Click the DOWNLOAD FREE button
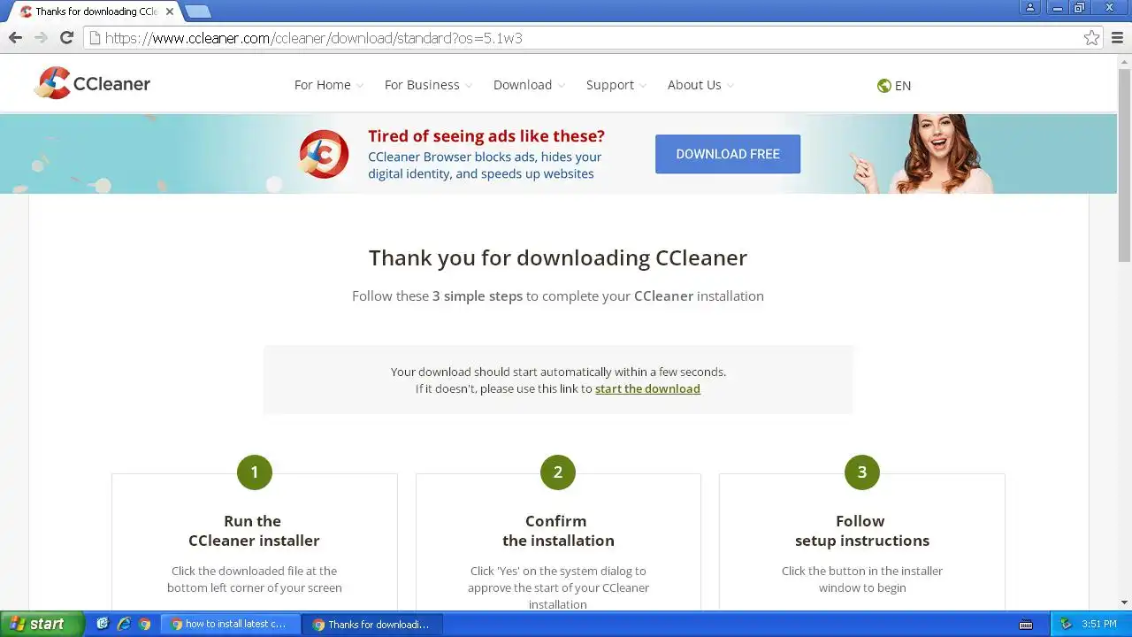 point(728,154)
